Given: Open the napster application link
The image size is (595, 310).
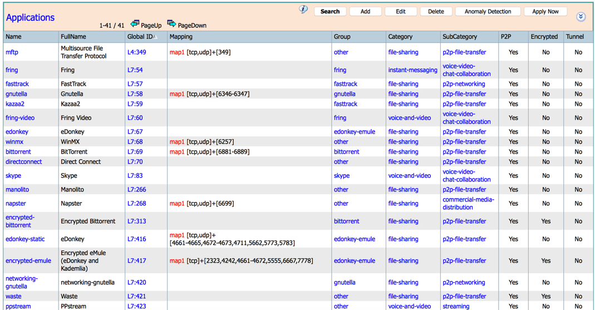Looking at the screenshot, I should click(x=16, y=204).
